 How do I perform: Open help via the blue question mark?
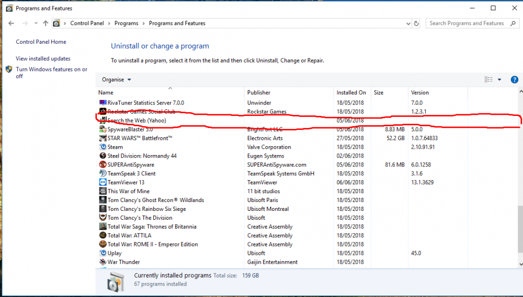click(x=514, y=80)
